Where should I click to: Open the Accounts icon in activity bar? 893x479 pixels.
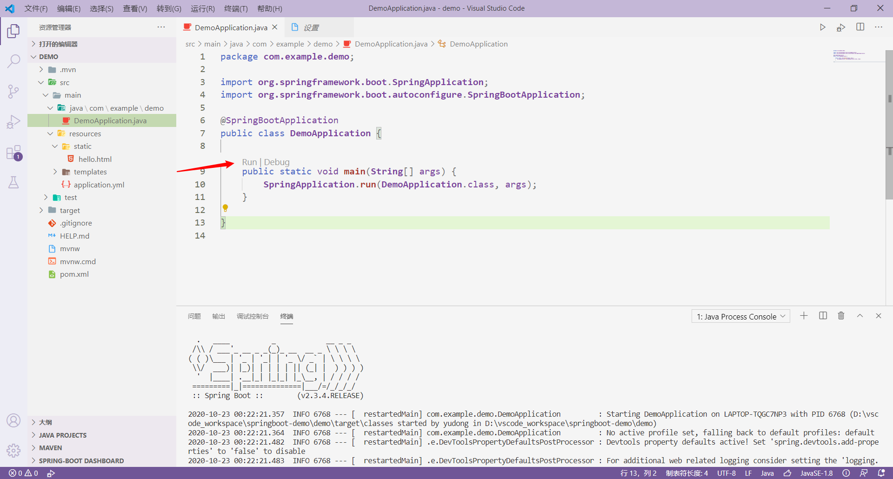[x=13, y=420]
